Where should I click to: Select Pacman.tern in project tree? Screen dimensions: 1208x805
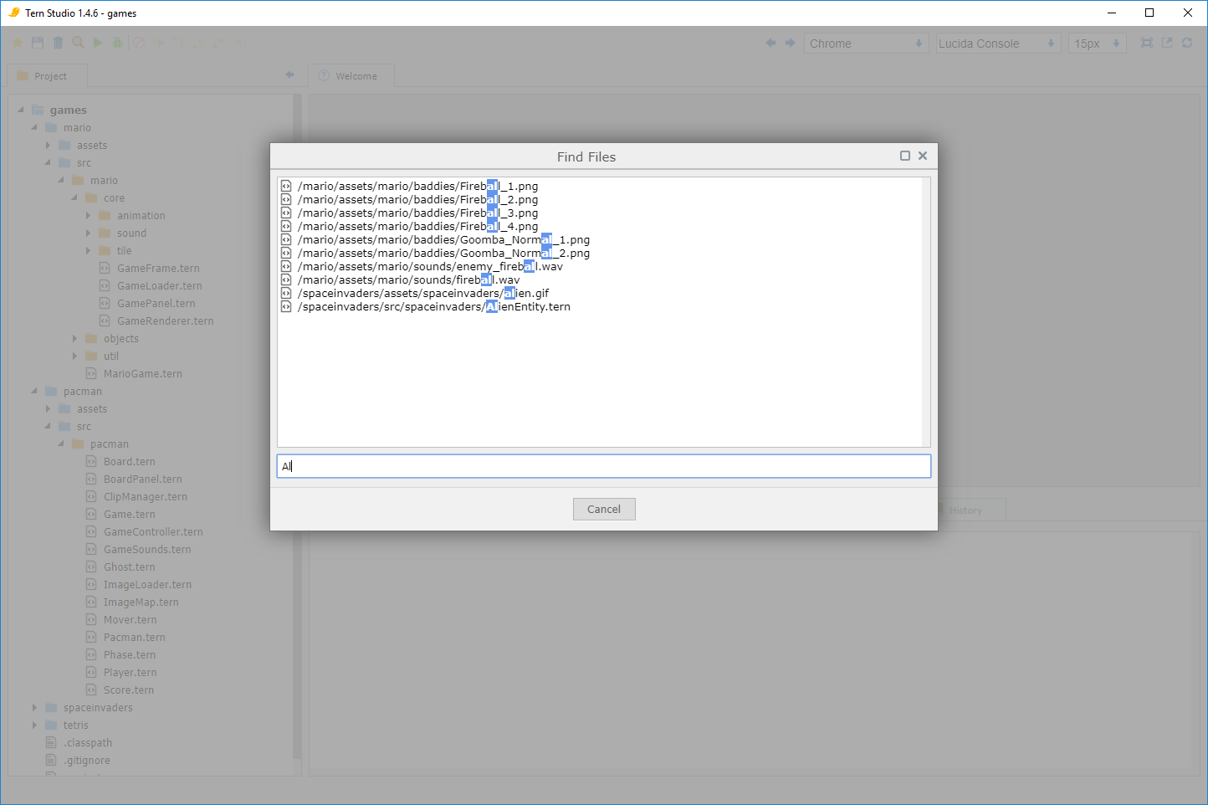pyautogui.click(x=134, y=637)
